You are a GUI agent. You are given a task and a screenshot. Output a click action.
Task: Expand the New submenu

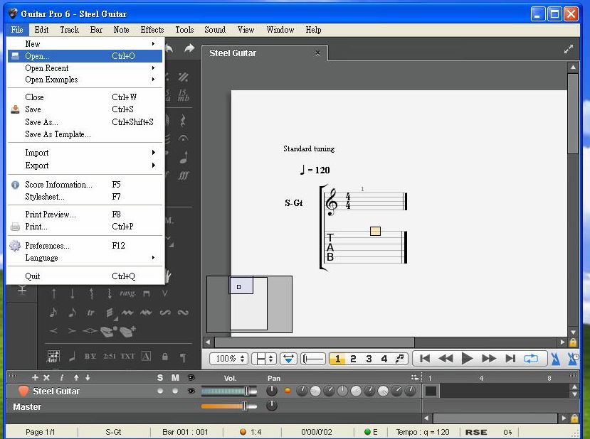[x=85, y=43]
